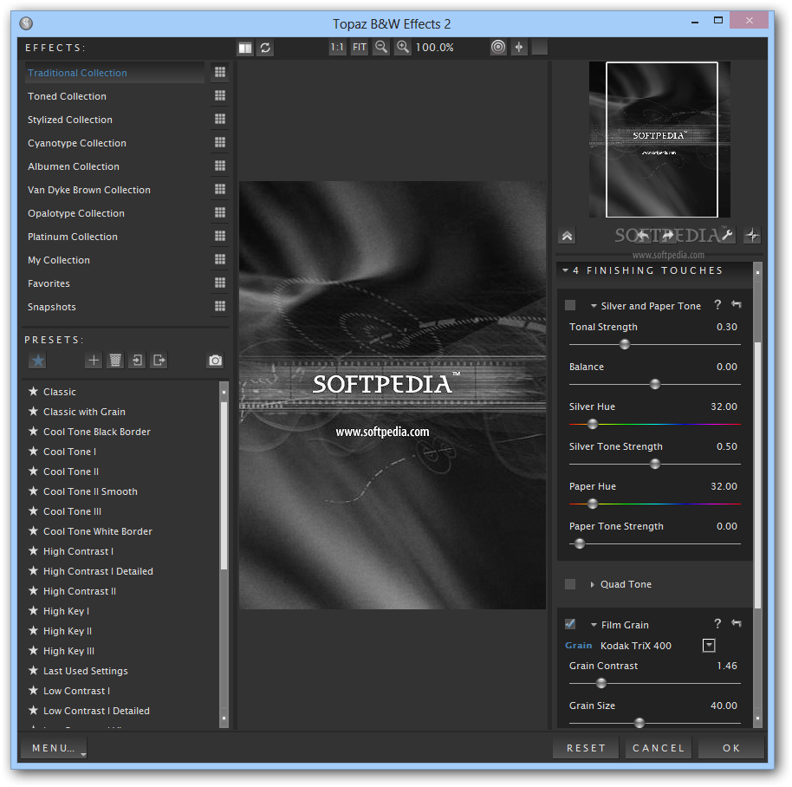Reset Film Grain with the arrow icon
Screen dimensions: 792x787
coord(737,624)
